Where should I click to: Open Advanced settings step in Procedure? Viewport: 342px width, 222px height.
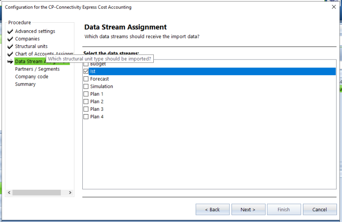35,31
